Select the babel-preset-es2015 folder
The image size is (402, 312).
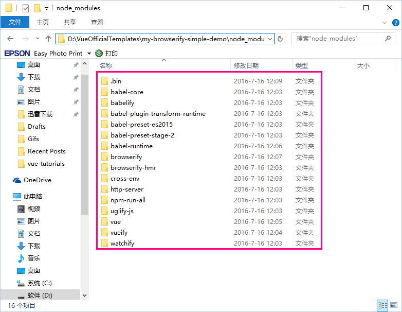coord(141,124)
